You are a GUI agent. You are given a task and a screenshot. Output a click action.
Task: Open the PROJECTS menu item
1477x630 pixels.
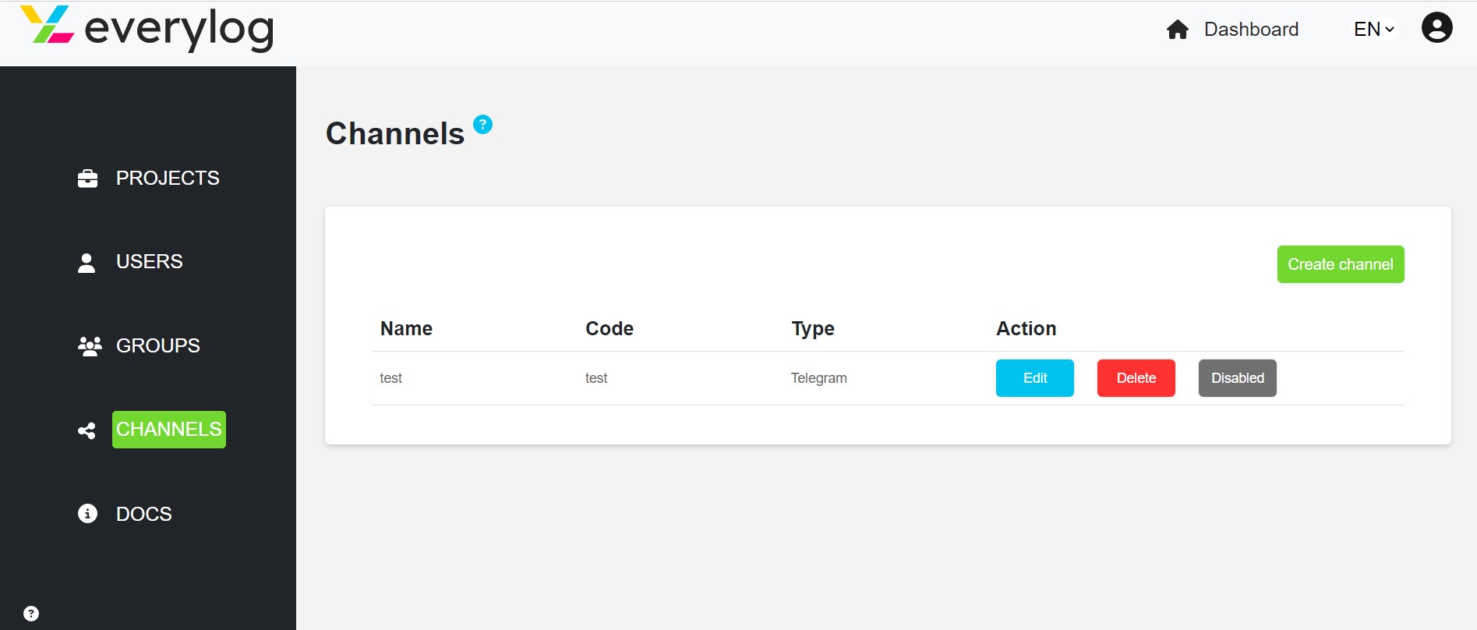[x=168, y=179]
